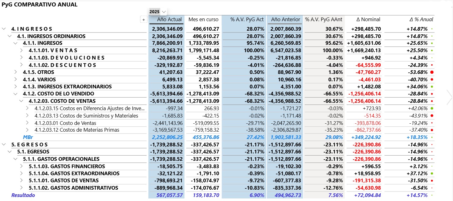Image resolution: width=453 pixels, height=201 pixels.
Task: Collapse the 4.1. INGRESOS ORDINARIOS row
Action: [10, 36]
